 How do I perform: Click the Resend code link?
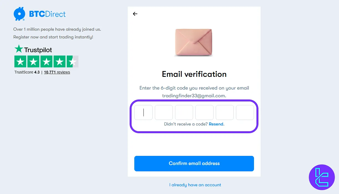point(216,124)
